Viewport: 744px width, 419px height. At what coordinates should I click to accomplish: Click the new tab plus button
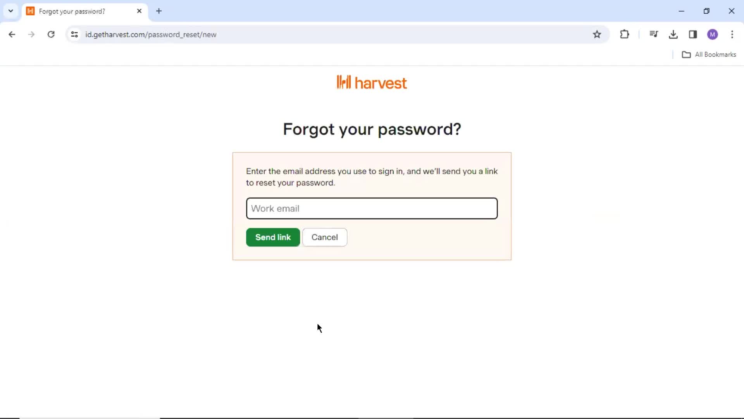tap(159, 11)
